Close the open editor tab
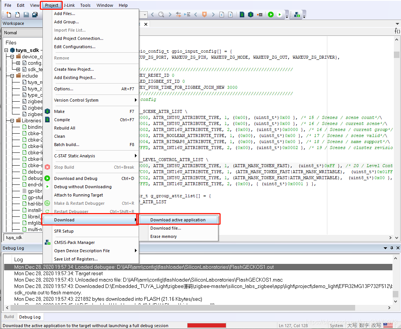Image resolution: width=401 pixels, height=329 pixels. (146, 24)
